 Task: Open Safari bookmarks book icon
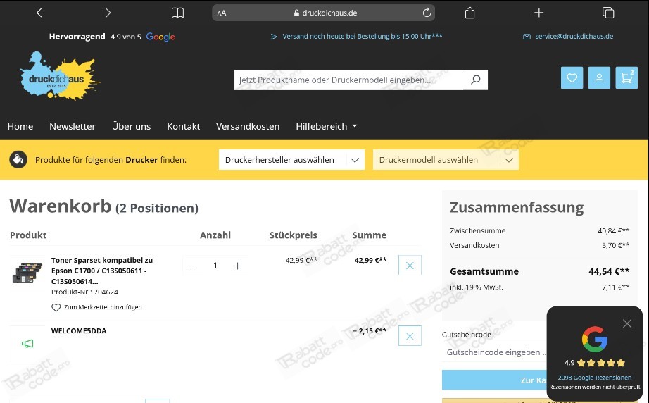click(x=177, y=13)
